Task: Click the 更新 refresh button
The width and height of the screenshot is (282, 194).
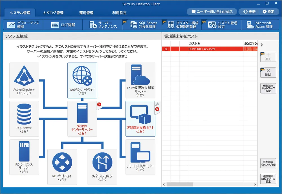Action: 249,12
